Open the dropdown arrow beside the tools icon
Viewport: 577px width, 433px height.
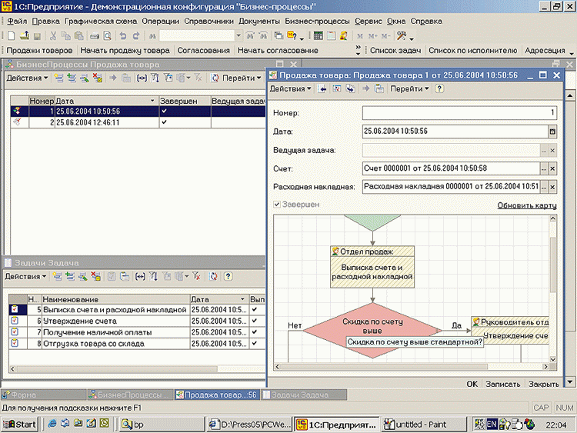412,38
